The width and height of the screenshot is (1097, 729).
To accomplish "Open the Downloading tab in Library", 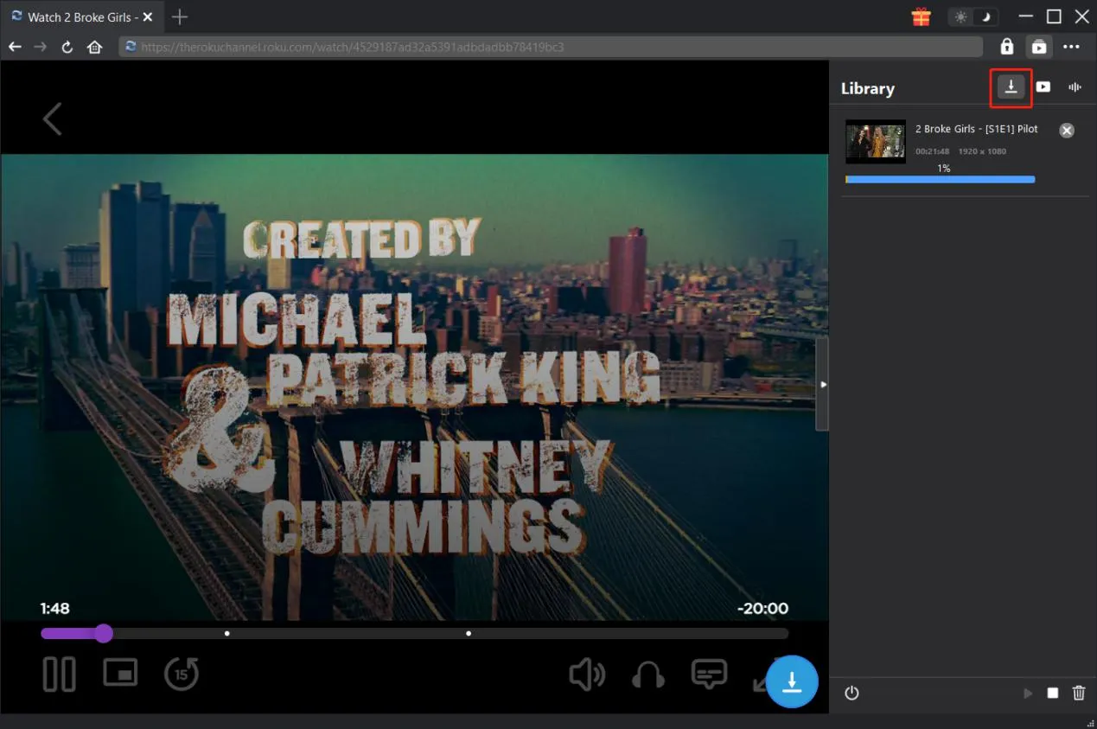I will [1011, 86].
